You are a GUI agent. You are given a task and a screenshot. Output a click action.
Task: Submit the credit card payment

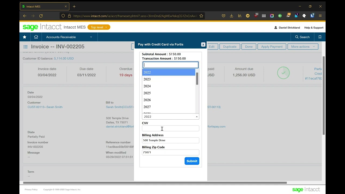(x=192, y=161)
